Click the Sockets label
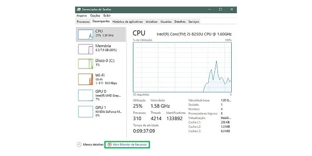Viewport: 312px width, 156px height. tap(193, 105)
